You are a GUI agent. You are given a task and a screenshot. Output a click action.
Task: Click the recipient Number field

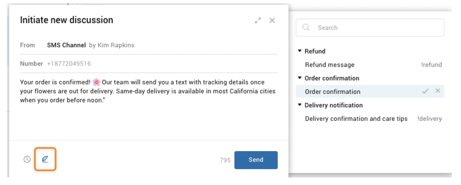click(69, 63)
